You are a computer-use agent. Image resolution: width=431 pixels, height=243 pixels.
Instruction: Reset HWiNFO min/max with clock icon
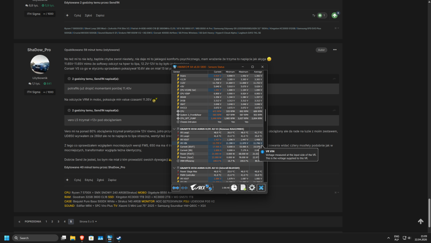coord(234,188)
